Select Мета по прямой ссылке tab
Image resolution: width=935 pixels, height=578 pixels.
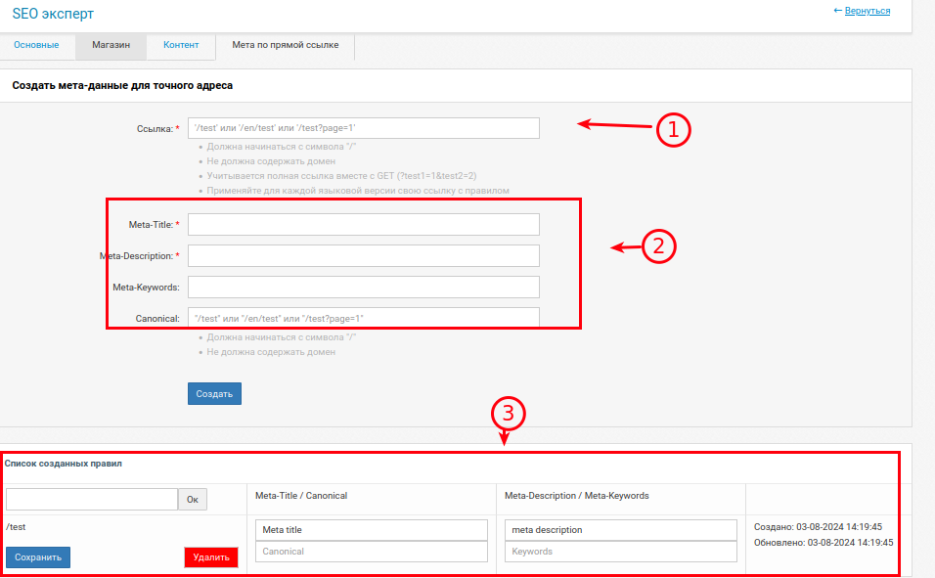point(285,45)
